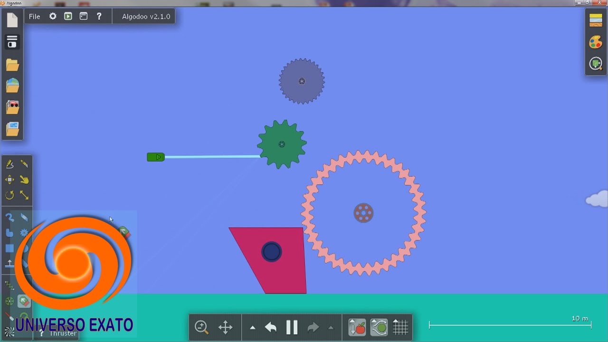Screen dimensions: 608x342
Task: Pause the simulation
Action: 292,327
